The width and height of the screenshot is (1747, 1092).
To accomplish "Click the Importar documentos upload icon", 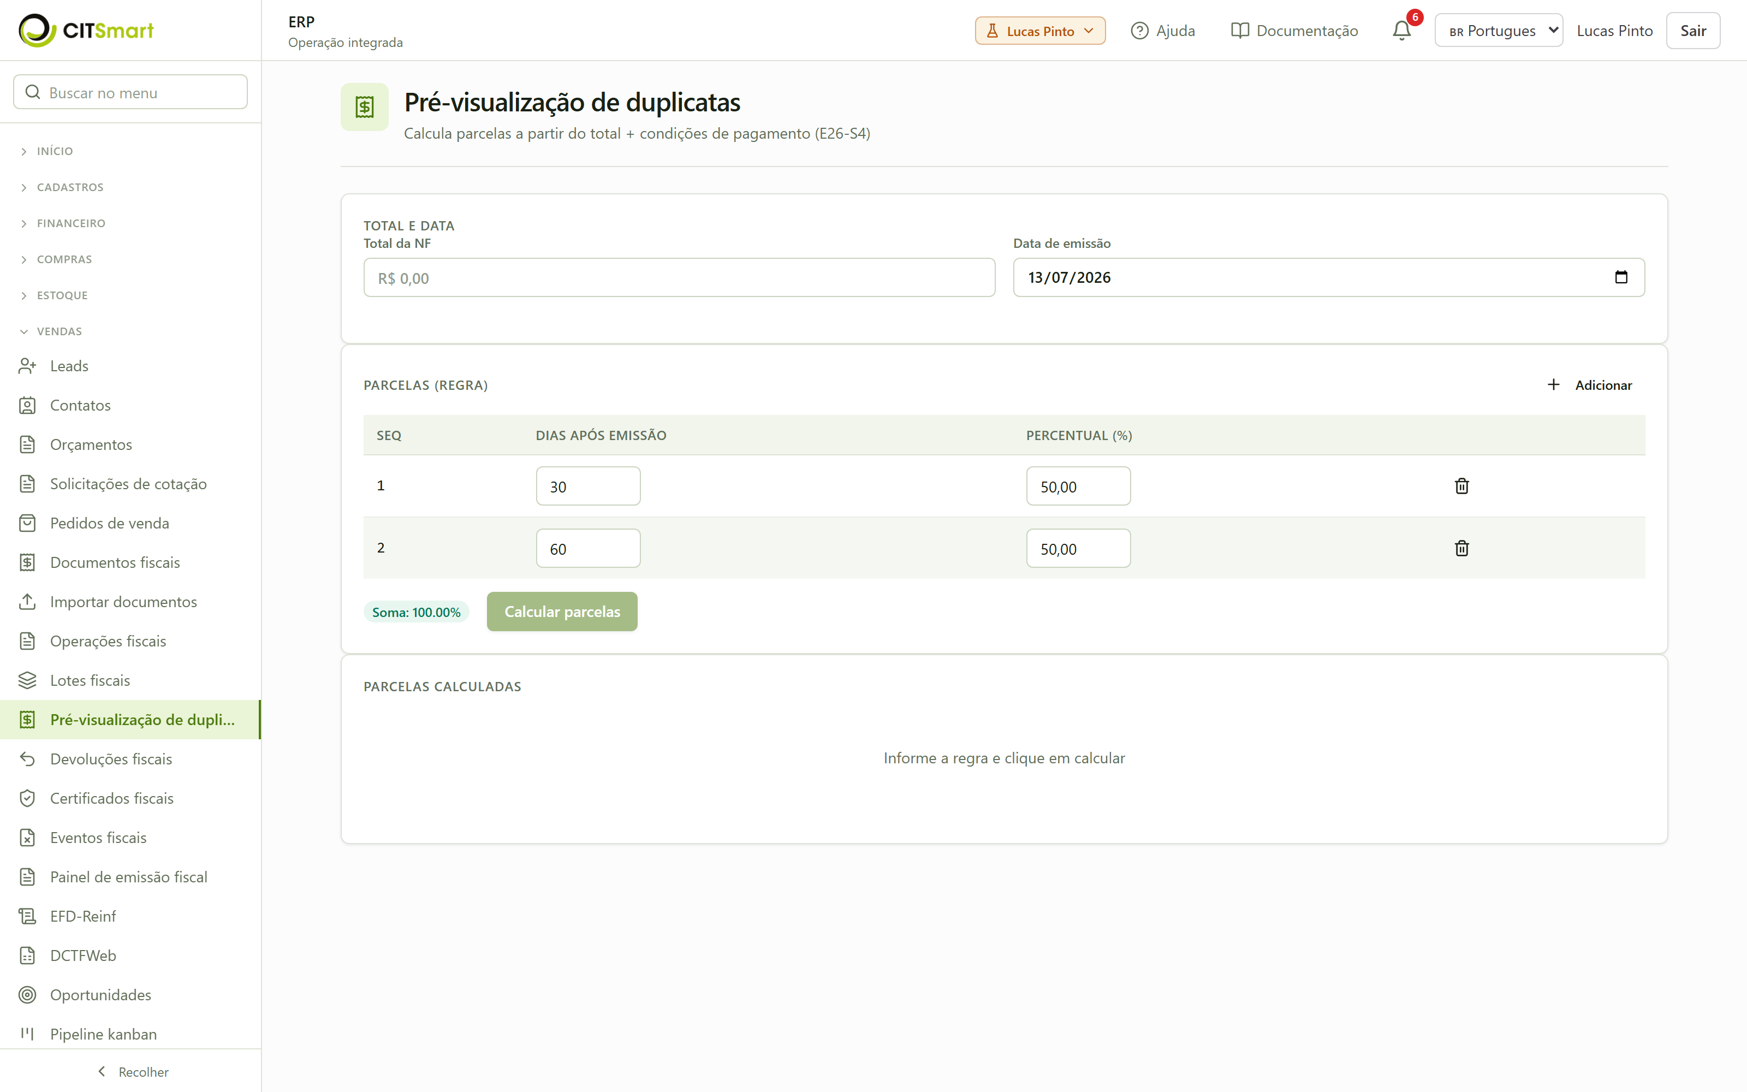I will pyautogui.click(x=27, y=602).
